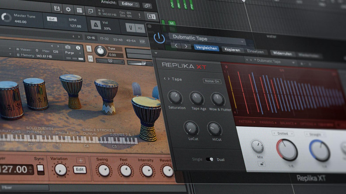The height and width of the screenshot is (194, 346).
Task: Toggle the Sync button in djembe instrument
Action: tap(40, 169)
